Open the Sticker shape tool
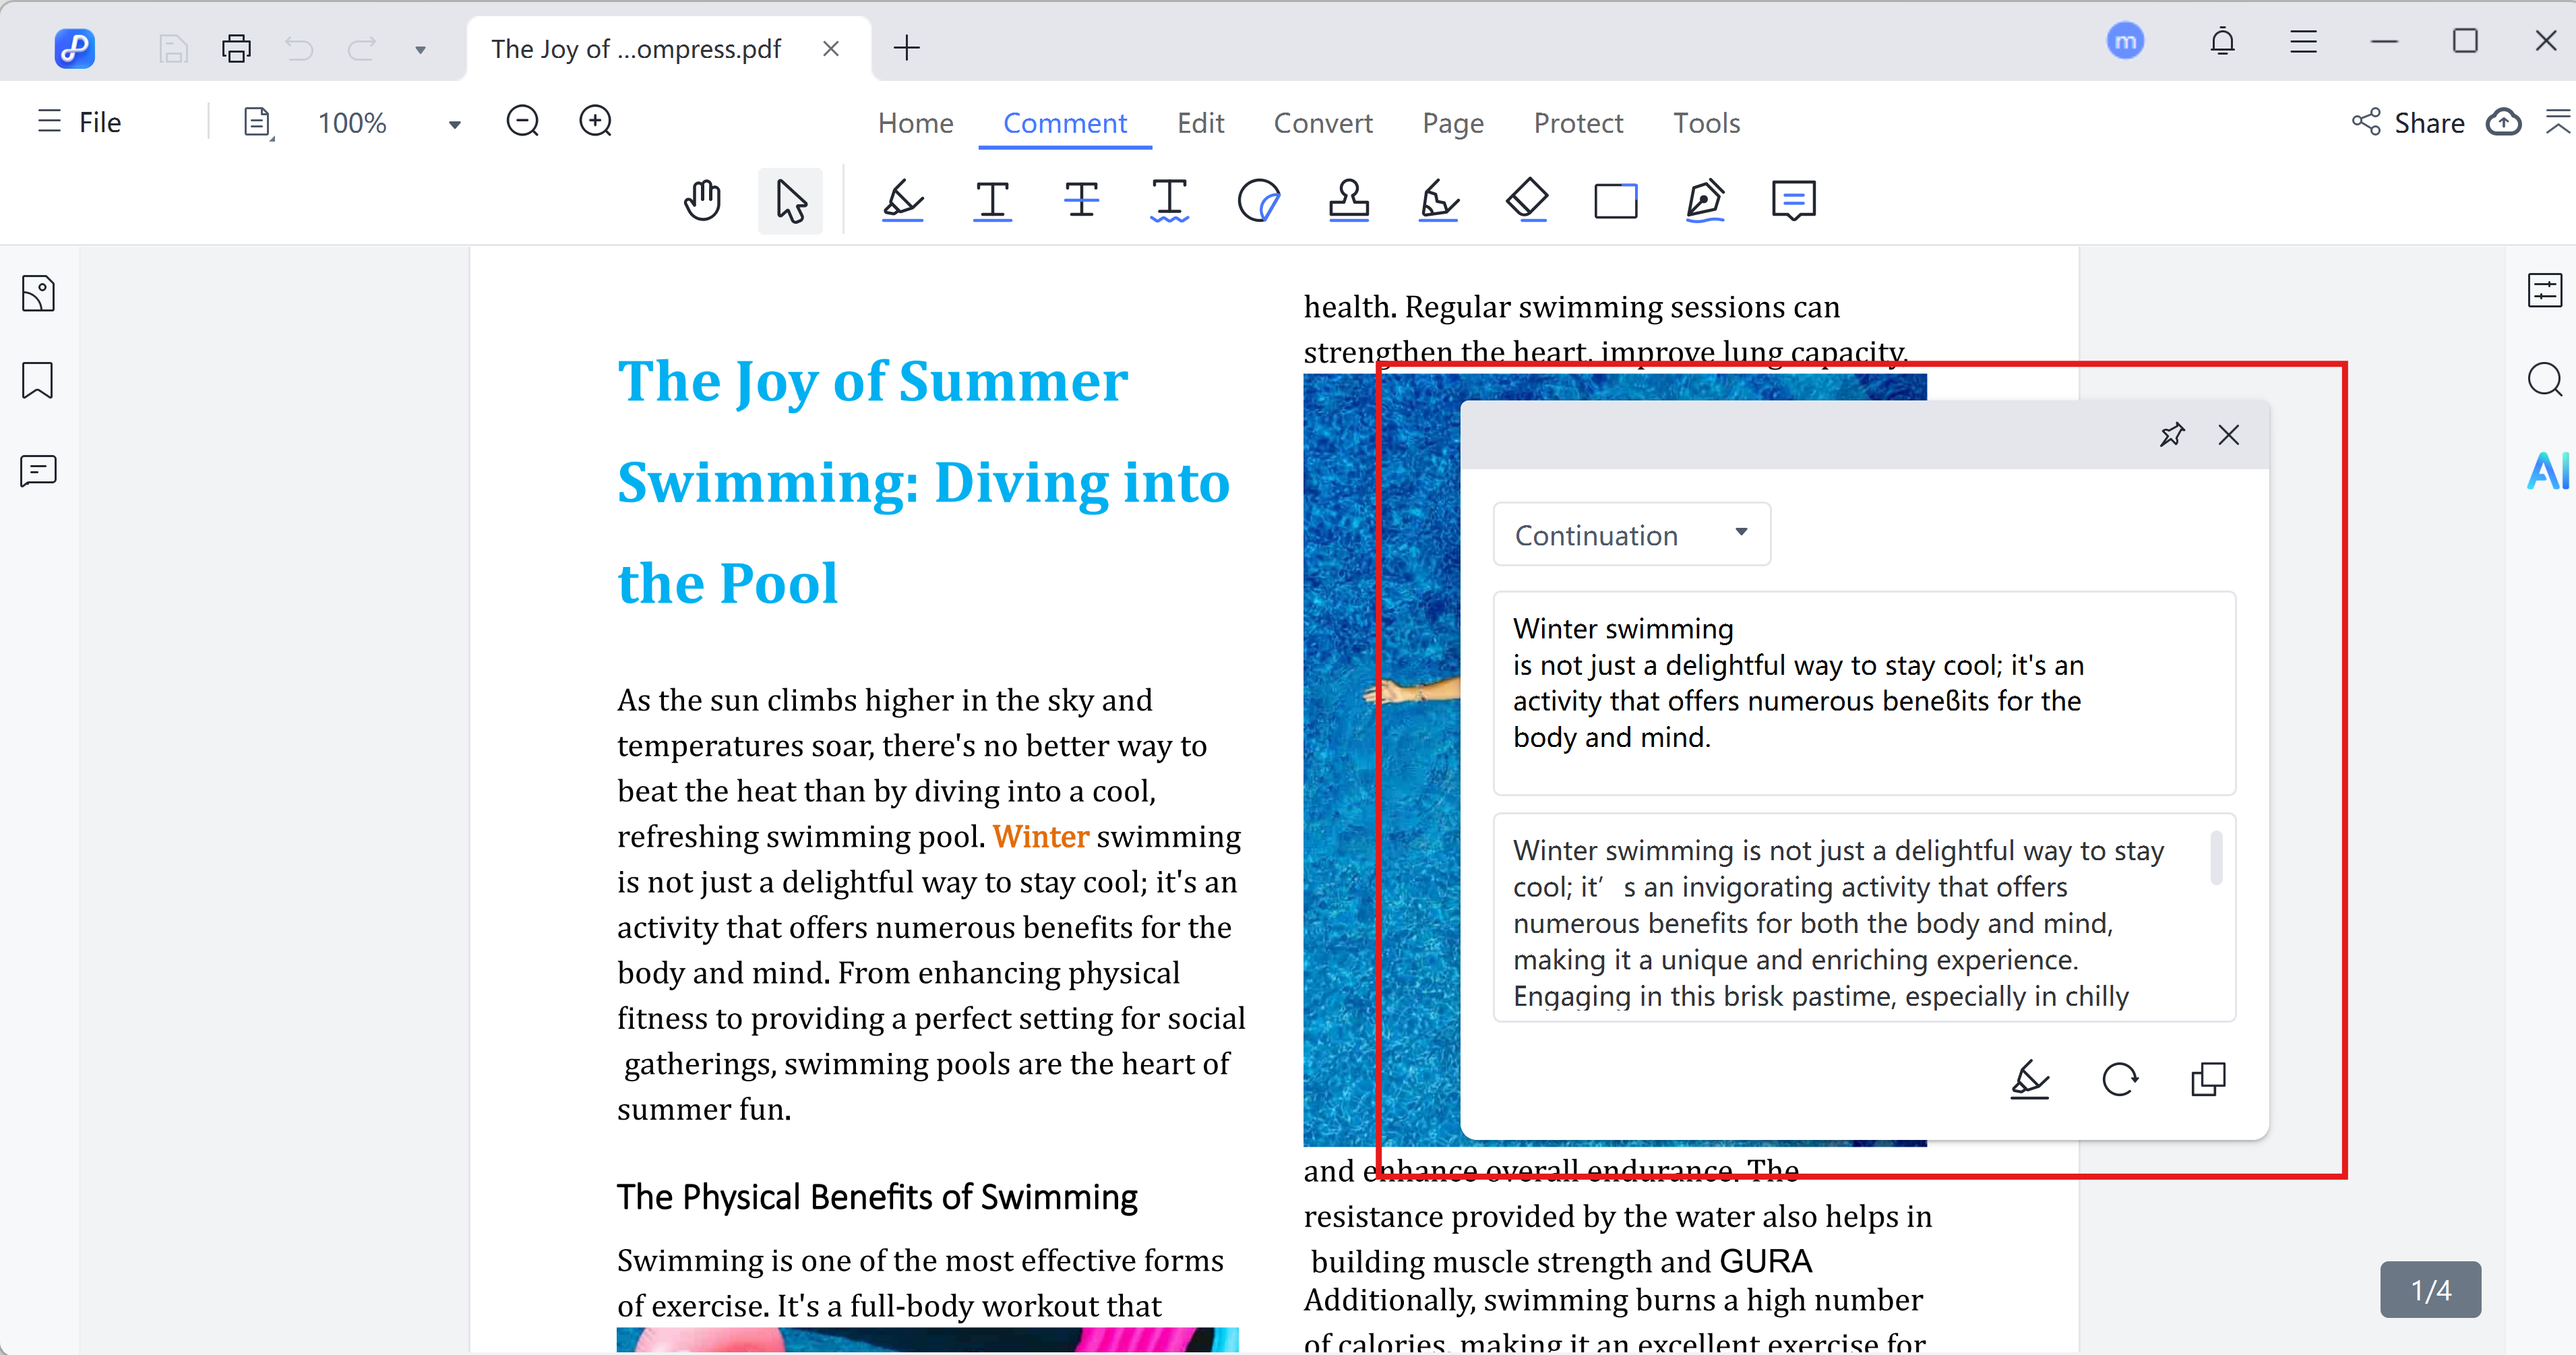 [x=1258, y=201]
